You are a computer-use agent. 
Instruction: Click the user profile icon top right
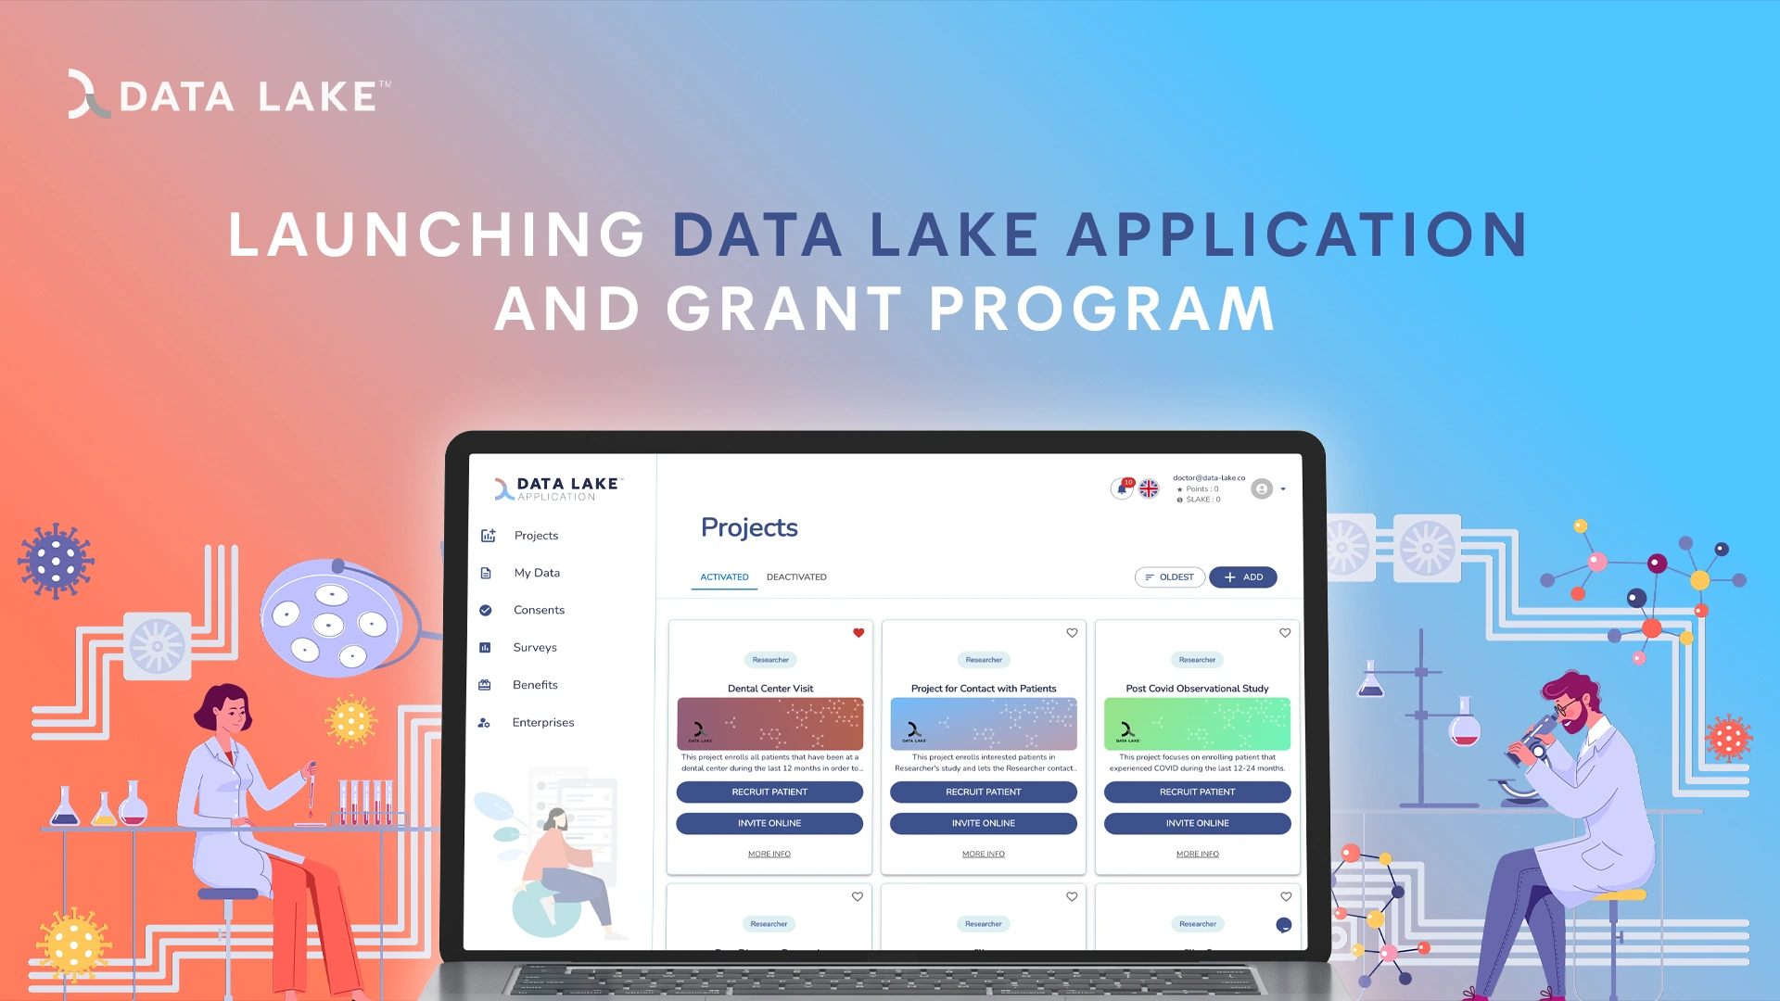1269,488
